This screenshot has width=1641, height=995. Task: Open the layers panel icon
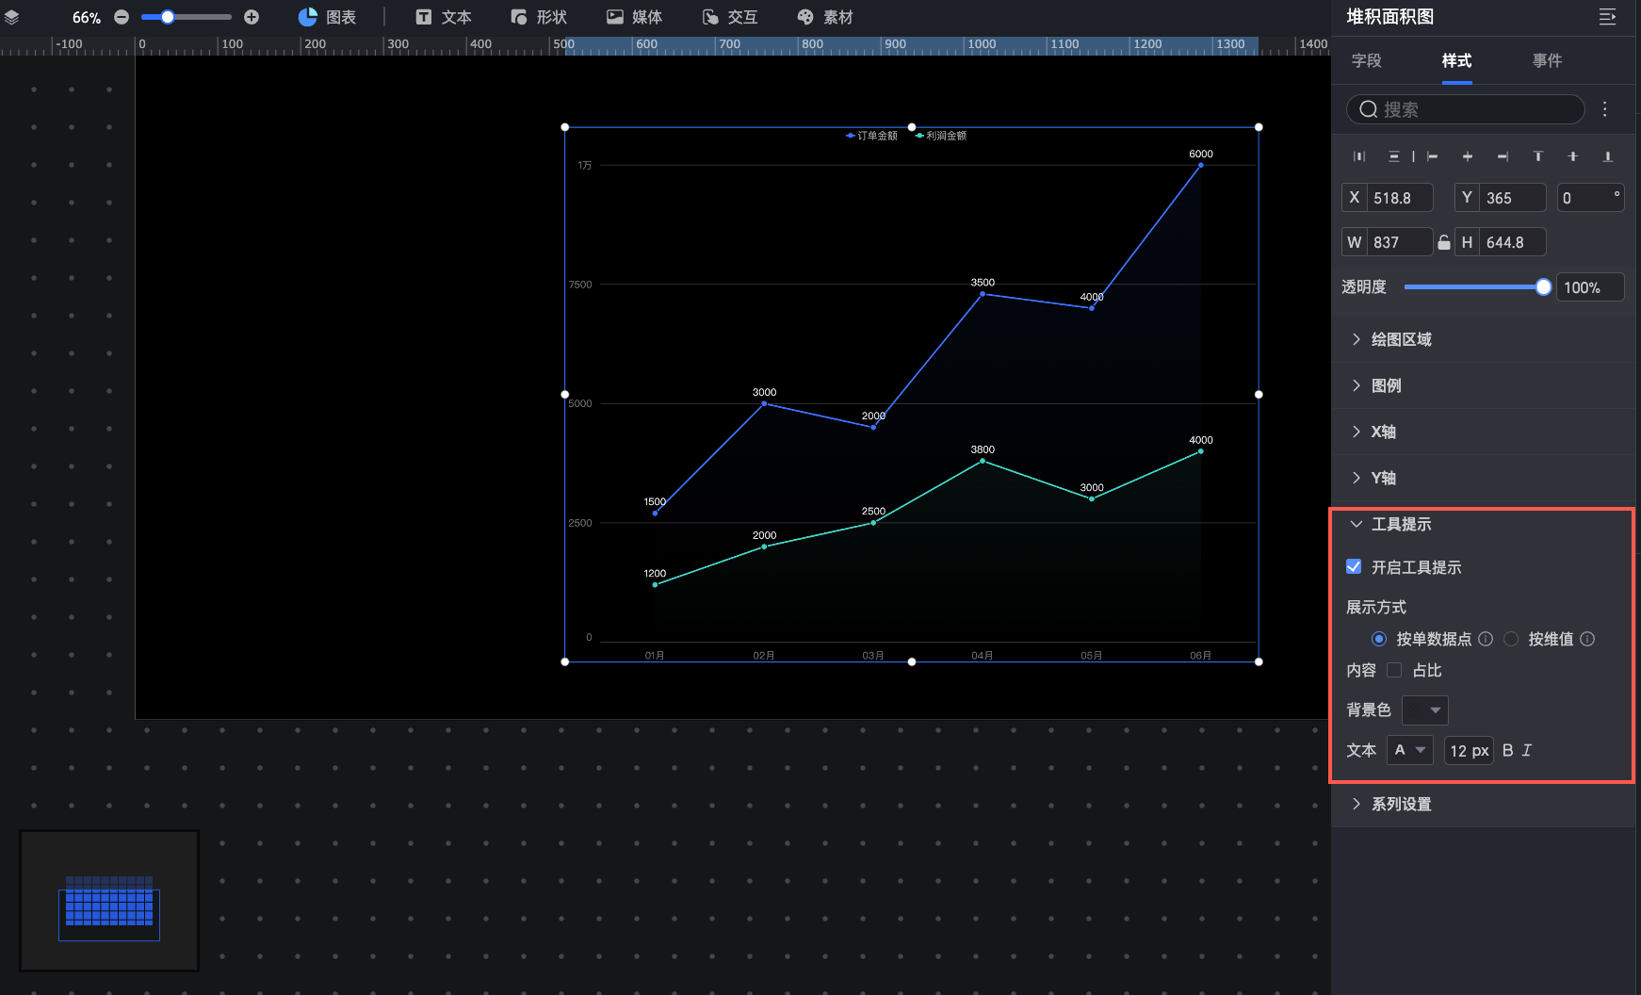click(x=12, y=17)
